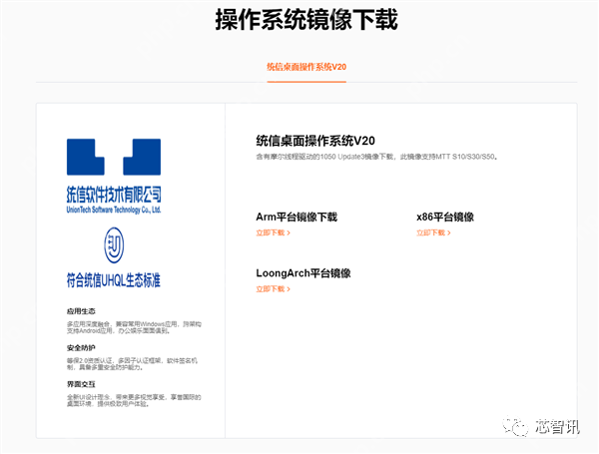The height and width of the screenshot is (454, 599).
Task: Click the 1050 Update3 description line
Action: click(377, 157)
